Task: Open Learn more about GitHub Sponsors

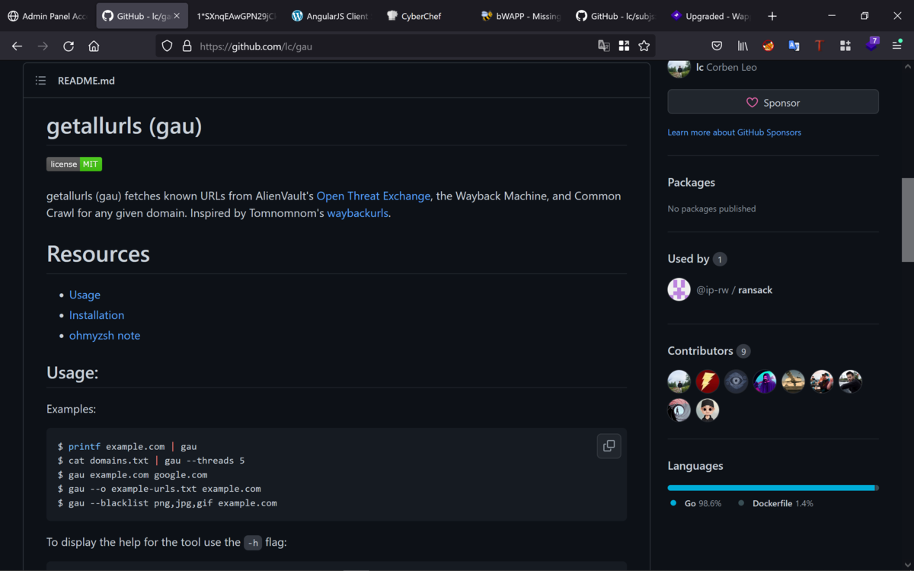Action: coord(734,132)
